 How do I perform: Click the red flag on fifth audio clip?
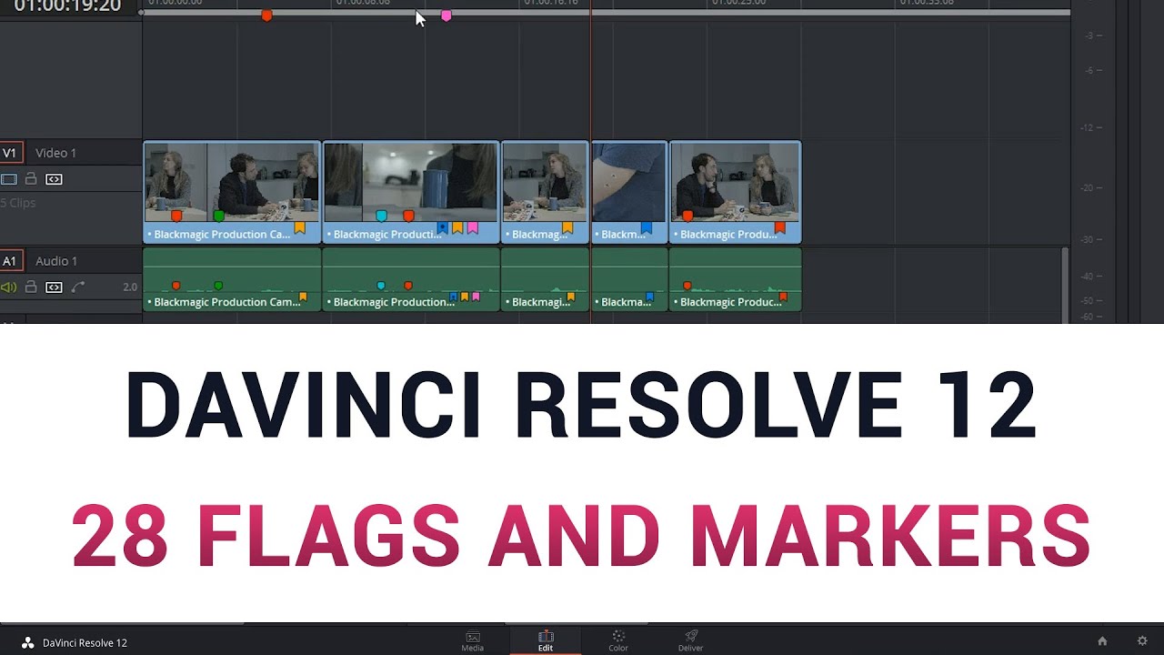782,297
